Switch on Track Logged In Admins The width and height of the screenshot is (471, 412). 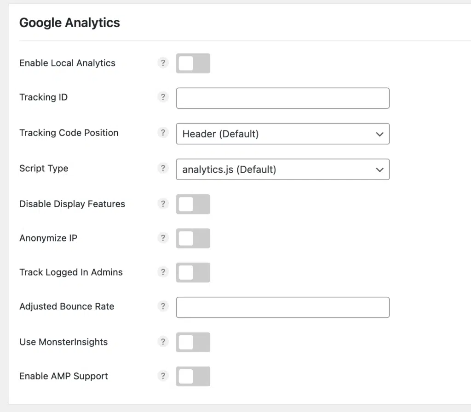click(x=193, y=272)
